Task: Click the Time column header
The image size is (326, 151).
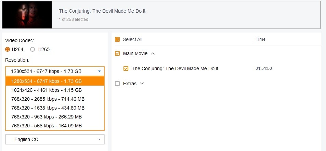Action: [261, 39]
